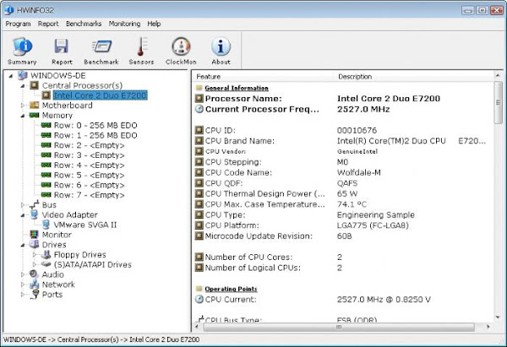Screen dimensions: 507x347
Task: Click the Memory module icon in the tree
Action: pyautogui.click(x=34, y=115)
